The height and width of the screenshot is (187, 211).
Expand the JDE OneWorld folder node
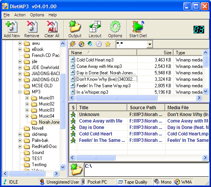[x=20, y=68]
